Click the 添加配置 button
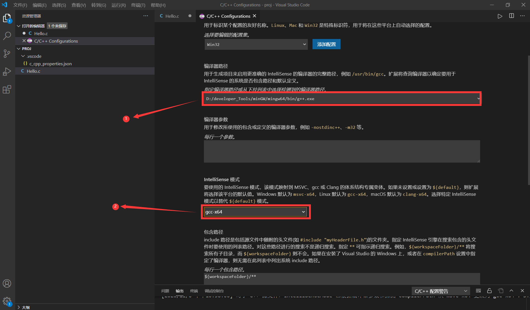Screen dimensions: 530x310 coord(326,44)
